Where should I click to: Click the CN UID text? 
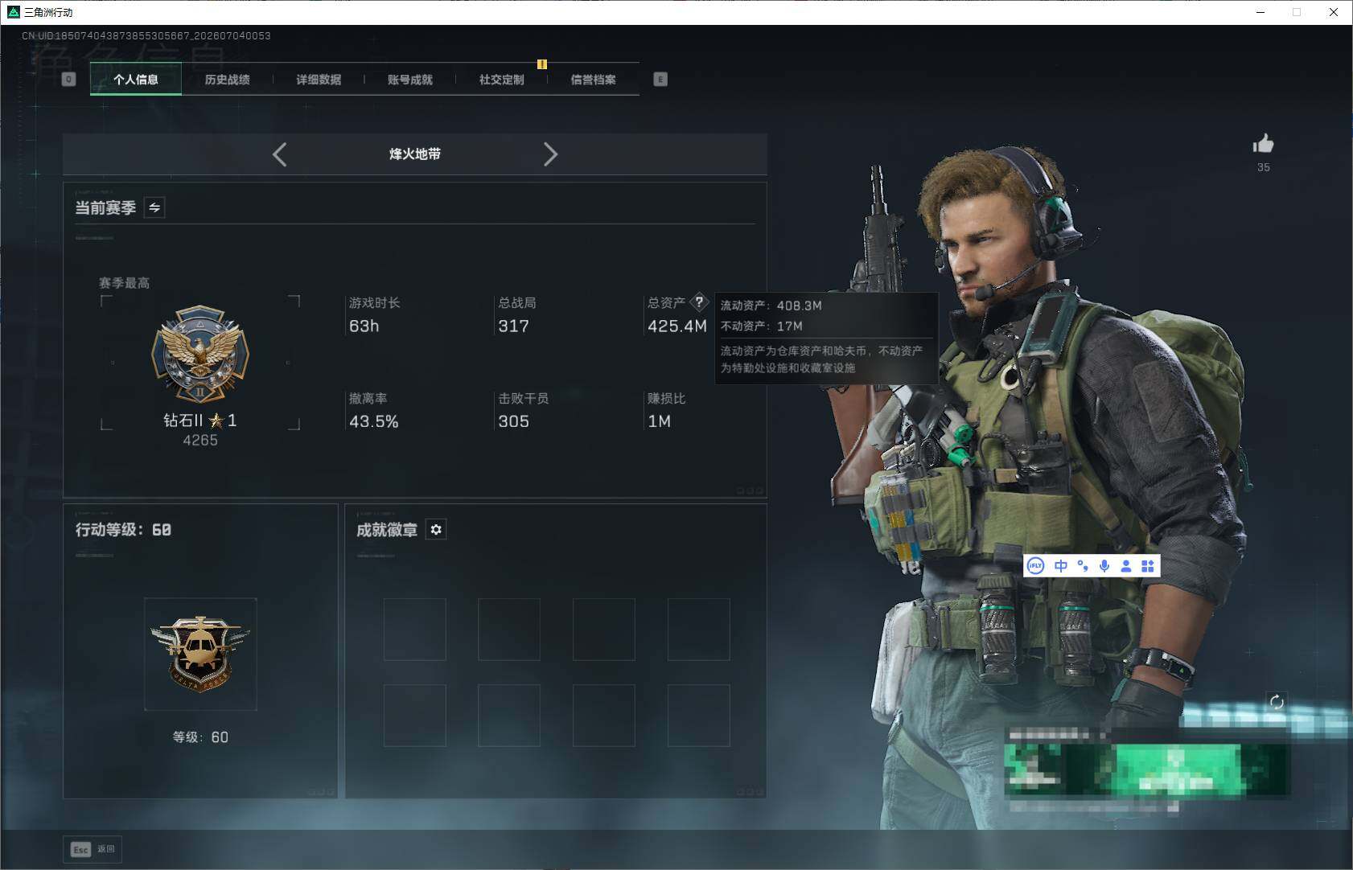(146, 35)
